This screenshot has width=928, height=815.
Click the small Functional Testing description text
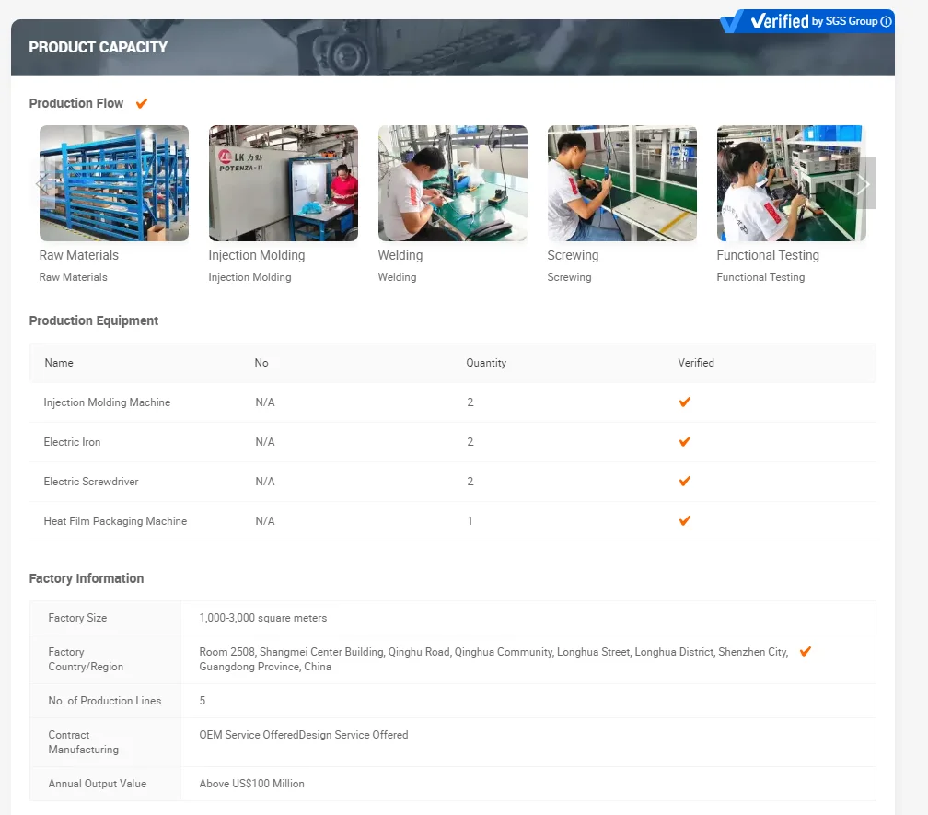760,277
